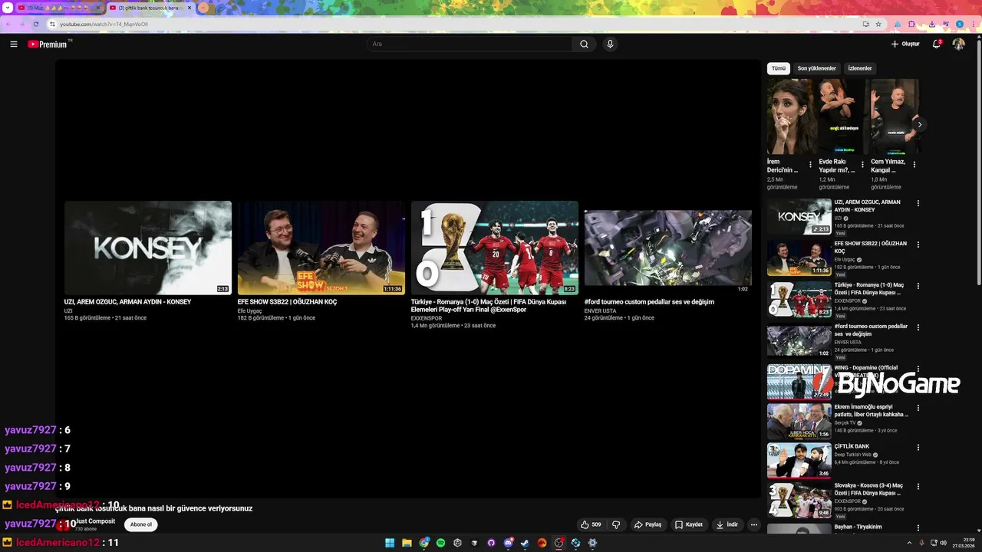Switch to the first YouTube Muz tab

[x=60, y=8]
